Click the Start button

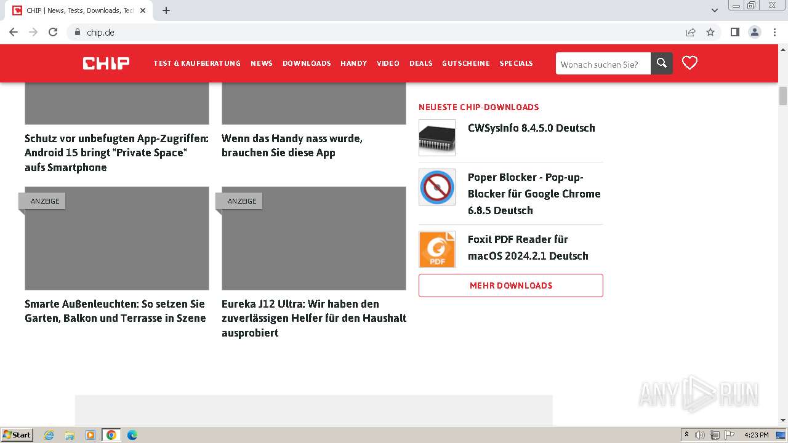pos(17,435)
